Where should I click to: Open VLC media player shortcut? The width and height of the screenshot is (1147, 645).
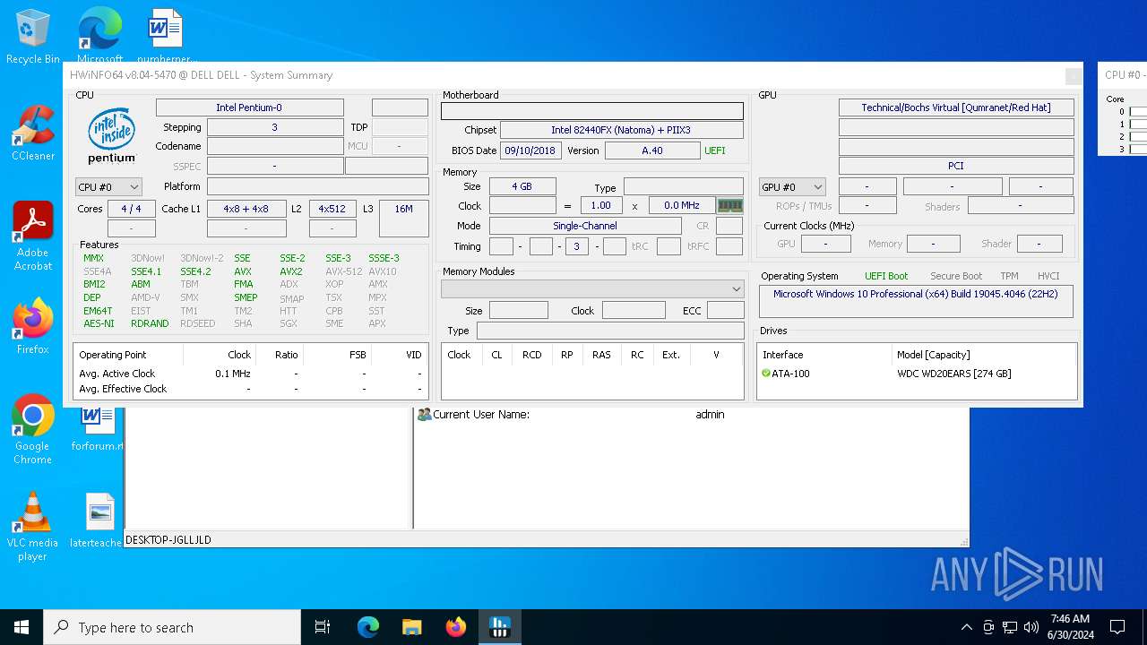click(33, 527)
